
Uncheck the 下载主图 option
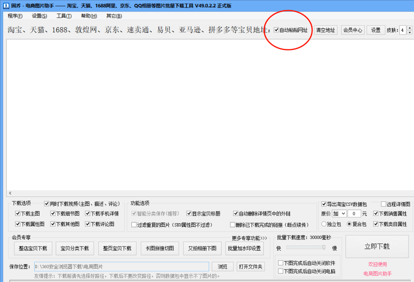pos(18,213)
